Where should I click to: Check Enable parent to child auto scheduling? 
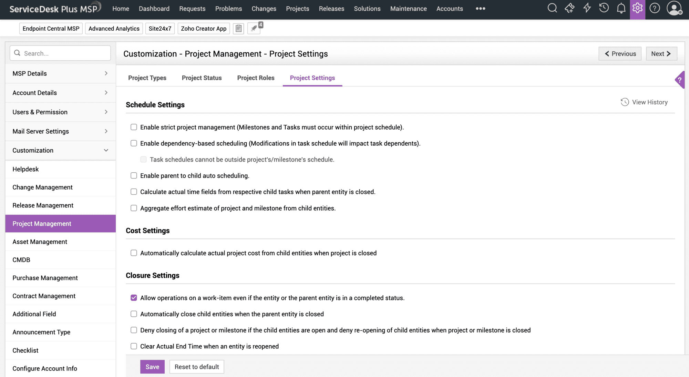click(134, 176)
